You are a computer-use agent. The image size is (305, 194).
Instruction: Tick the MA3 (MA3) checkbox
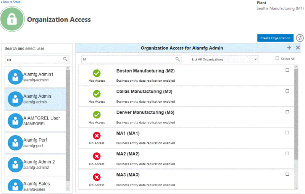point(287,174)
